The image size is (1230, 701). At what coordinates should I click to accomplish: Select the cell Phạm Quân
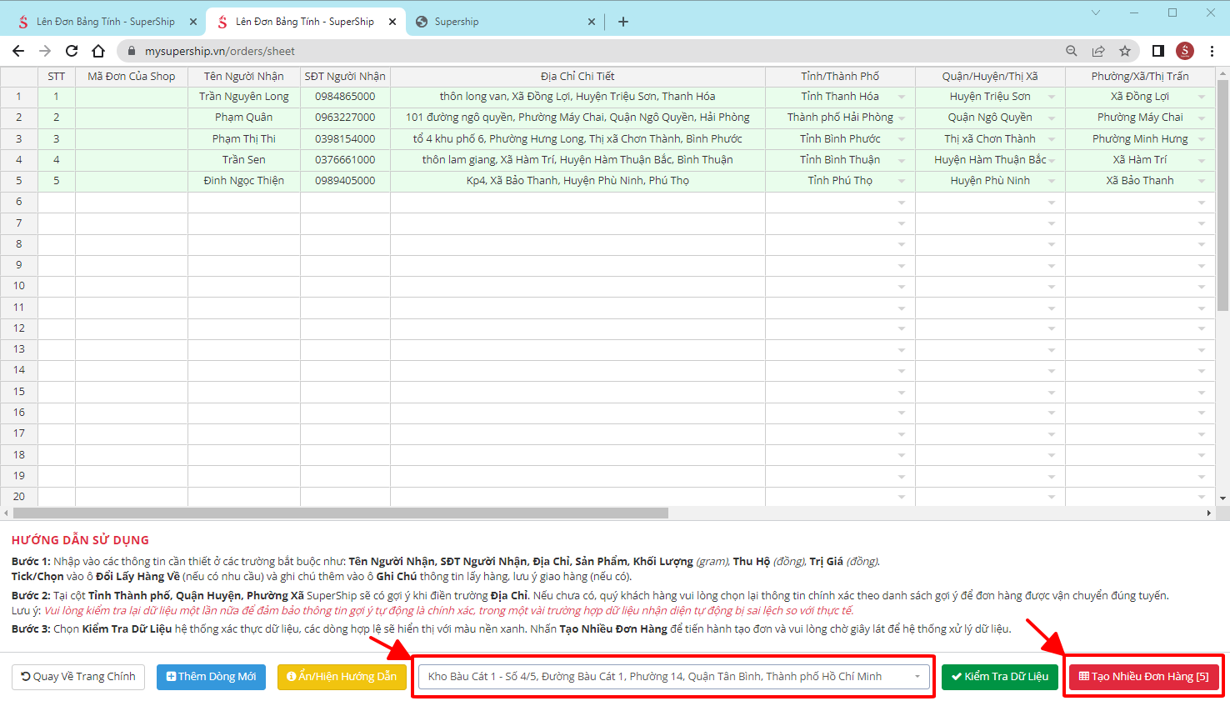(244, 118)
